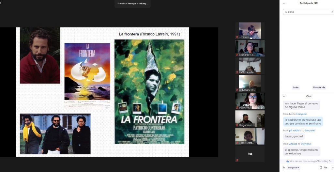Open the more chat options ellipsis
The image size is (334, 172).
[333, 168]
